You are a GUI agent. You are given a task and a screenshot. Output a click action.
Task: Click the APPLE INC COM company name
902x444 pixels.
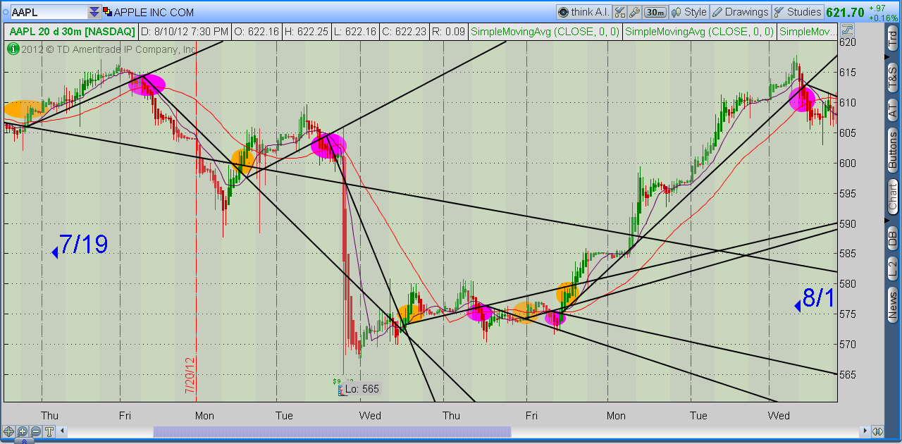pos(154,12)
